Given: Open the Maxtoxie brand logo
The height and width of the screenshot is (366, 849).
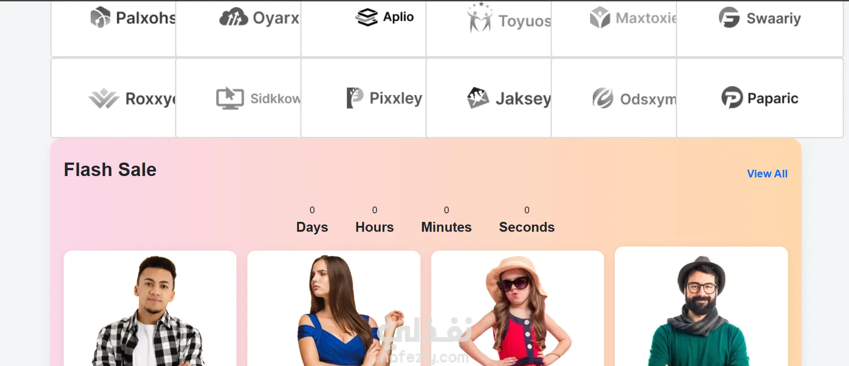Looking at the screenshot, I should (633, 18).
